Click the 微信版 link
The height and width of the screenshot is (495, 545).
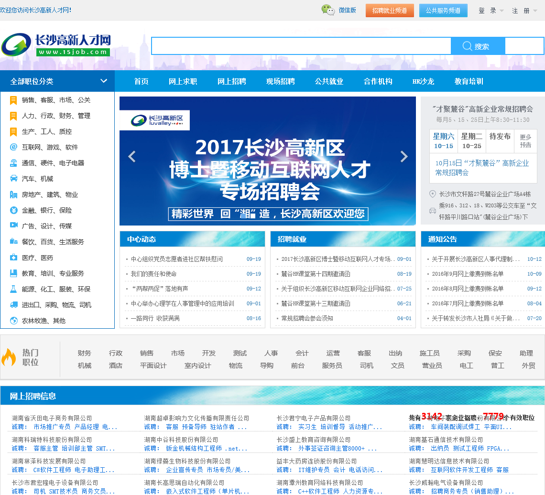pyautogui.click(x=347, y=11)
